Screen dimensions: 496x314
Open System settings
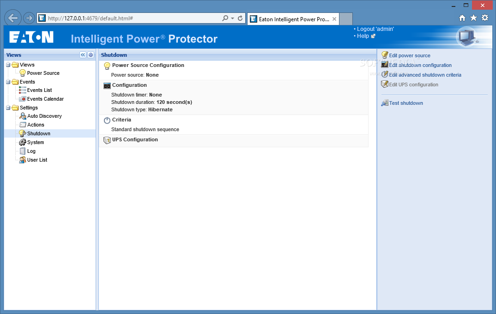[36, 142]
